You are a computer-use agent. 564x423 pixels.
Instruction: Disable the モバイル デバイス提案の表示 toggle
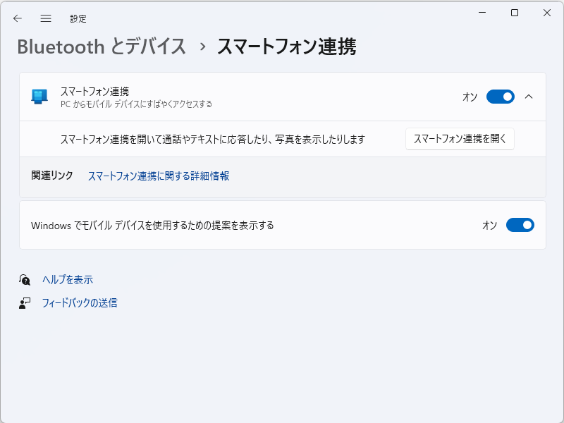point(520,225)
